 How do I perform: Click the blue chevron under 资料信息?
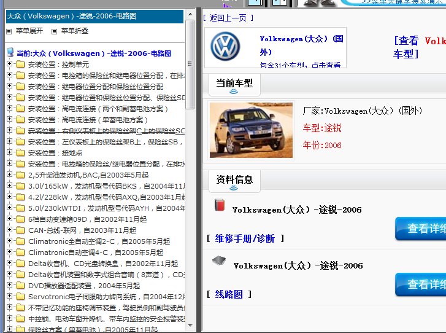point(234,188)
